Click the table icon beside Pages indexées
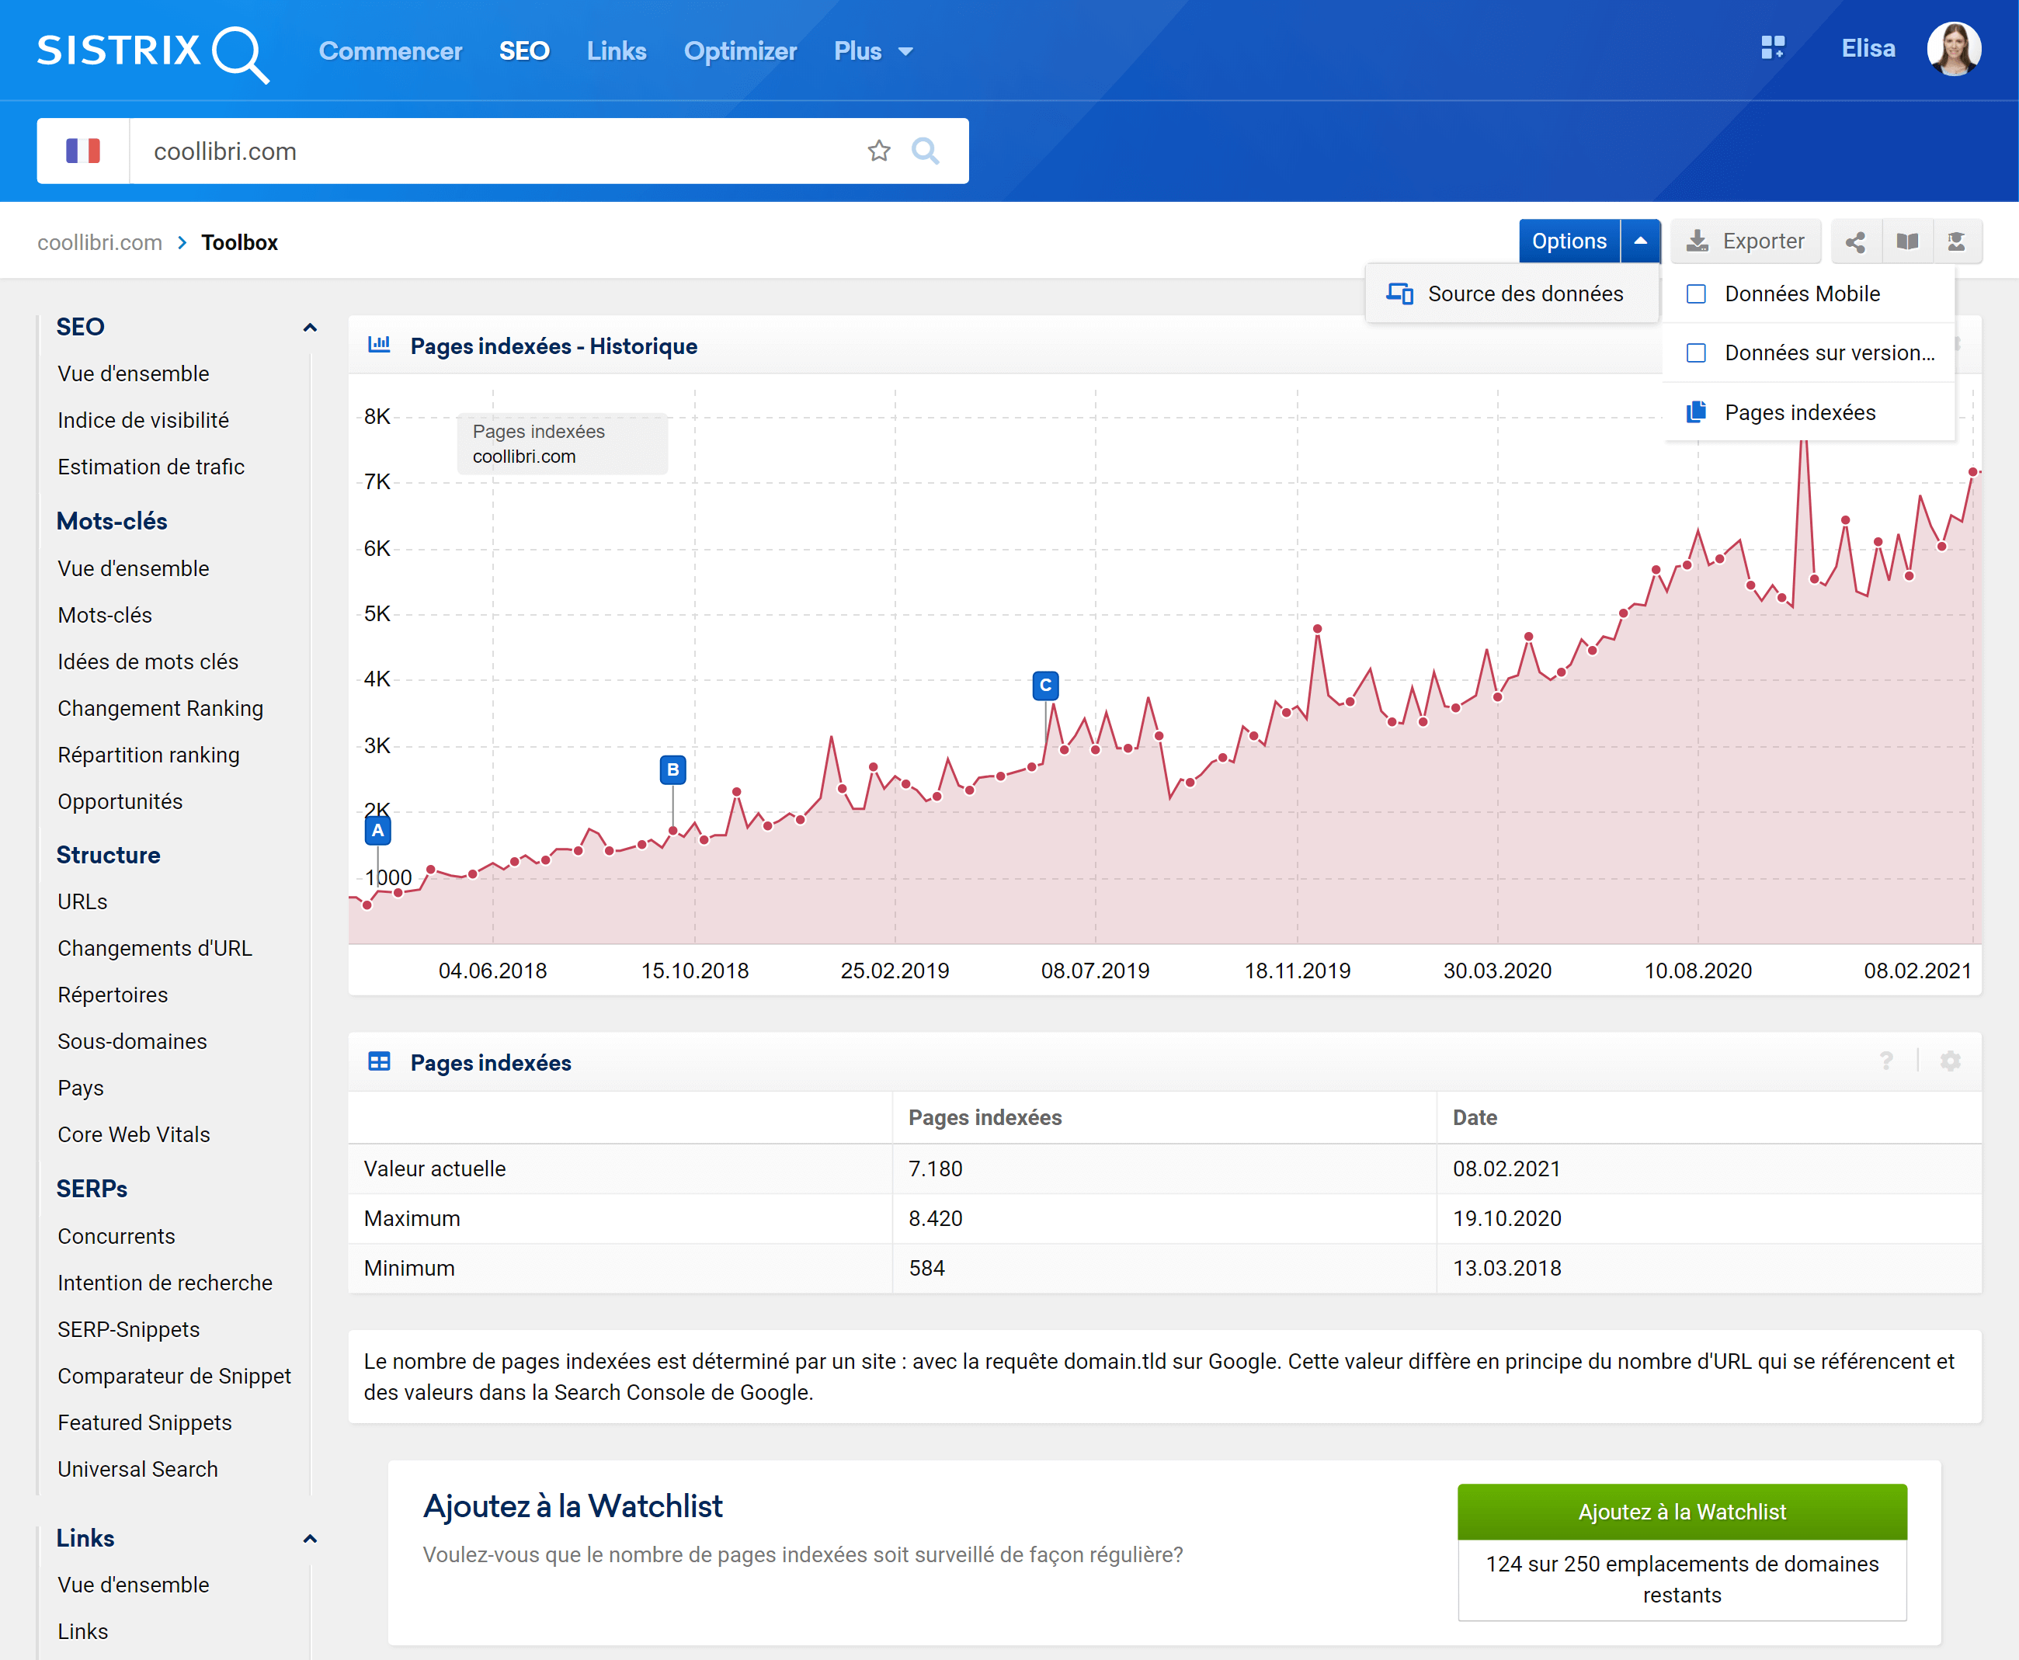This screenshot has height=1660, width=2019. 379,1061
